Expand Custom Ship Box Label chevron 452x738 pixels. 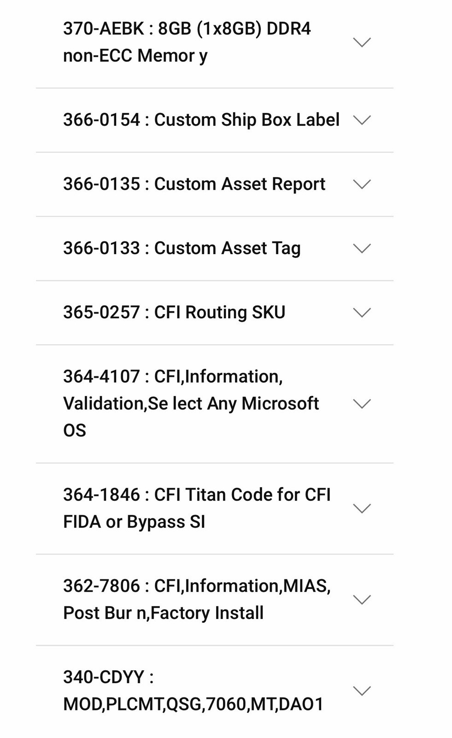coord(362,120)
